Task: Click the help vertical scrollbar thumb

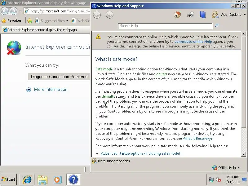Action: coord(244,82)
